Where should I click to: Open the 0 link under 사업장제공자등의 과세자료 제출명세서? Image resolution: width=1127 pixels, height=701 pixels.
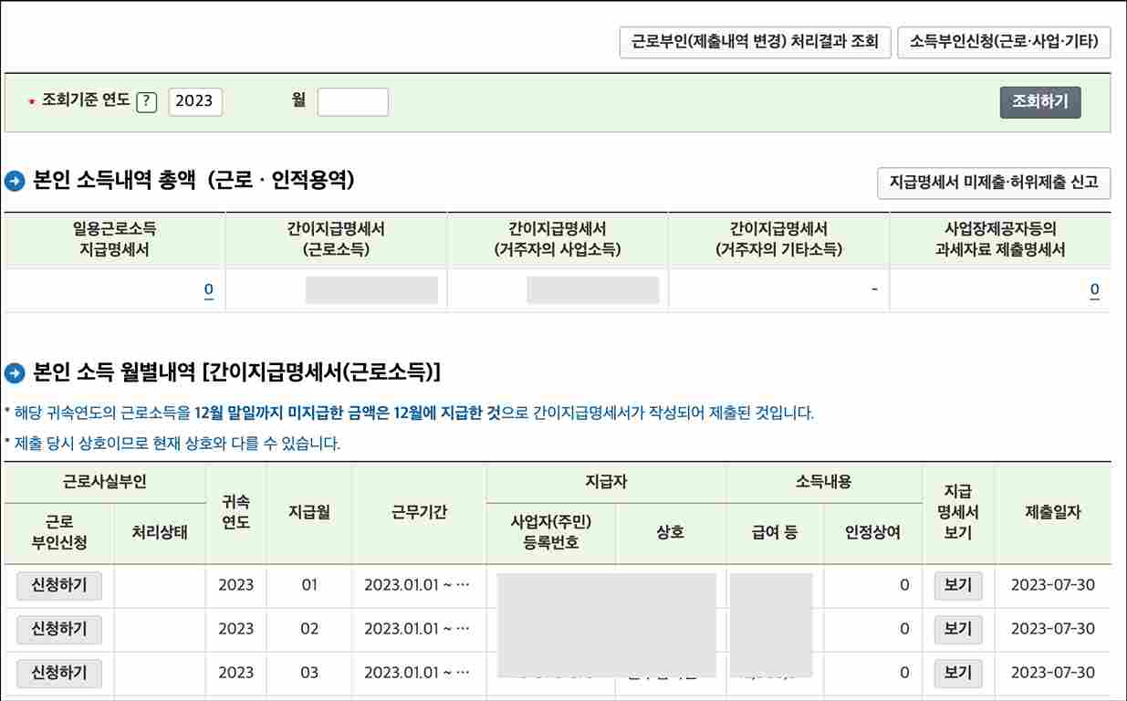tap(1094, 288)
